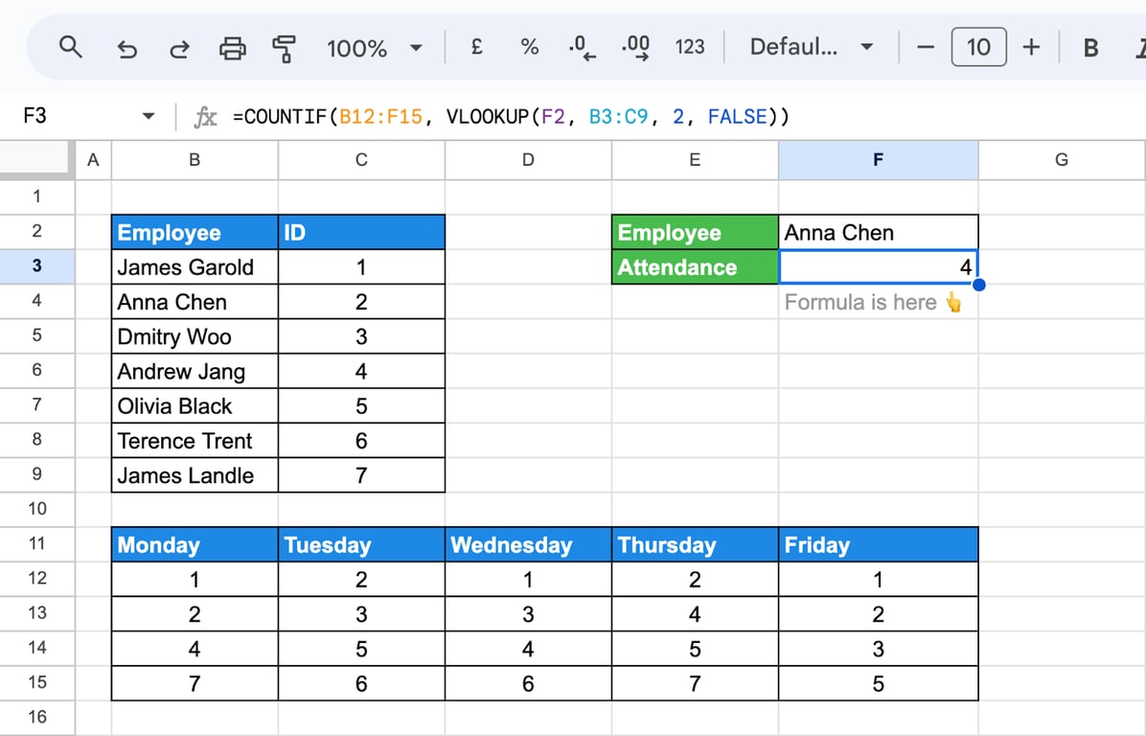
Task: Select the Terence Trent cell
Action: tap(195, 440)
